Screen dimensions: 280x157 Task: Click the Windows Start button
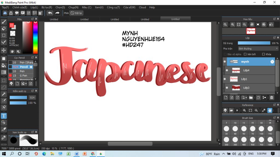(4, 154)
